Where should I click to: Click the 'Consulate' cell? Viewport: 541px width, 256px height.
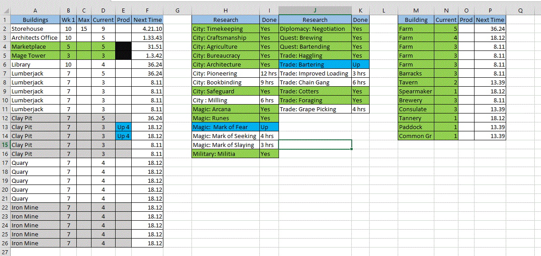pyautogui.click(x=416, y=109)
